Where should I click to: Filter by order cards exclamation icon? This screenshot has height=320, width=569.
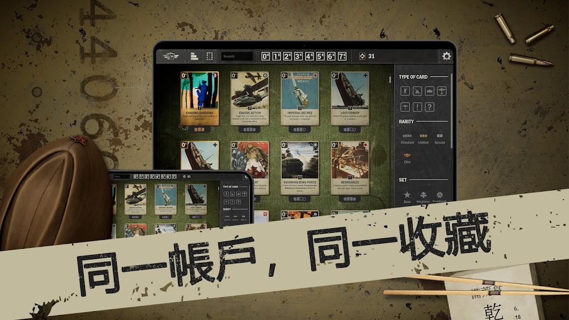click(x=417, y=107)
